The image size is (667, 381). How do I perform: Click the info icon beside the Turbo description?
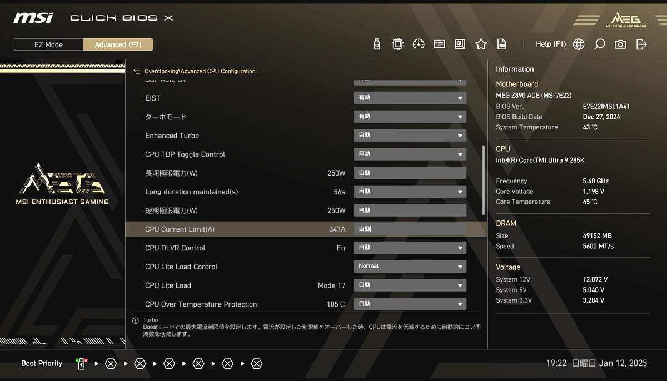point(135,320)
